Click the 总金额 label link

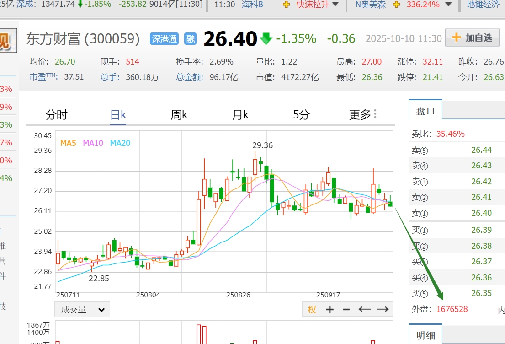pyautogui.click(x=189, y=77)
